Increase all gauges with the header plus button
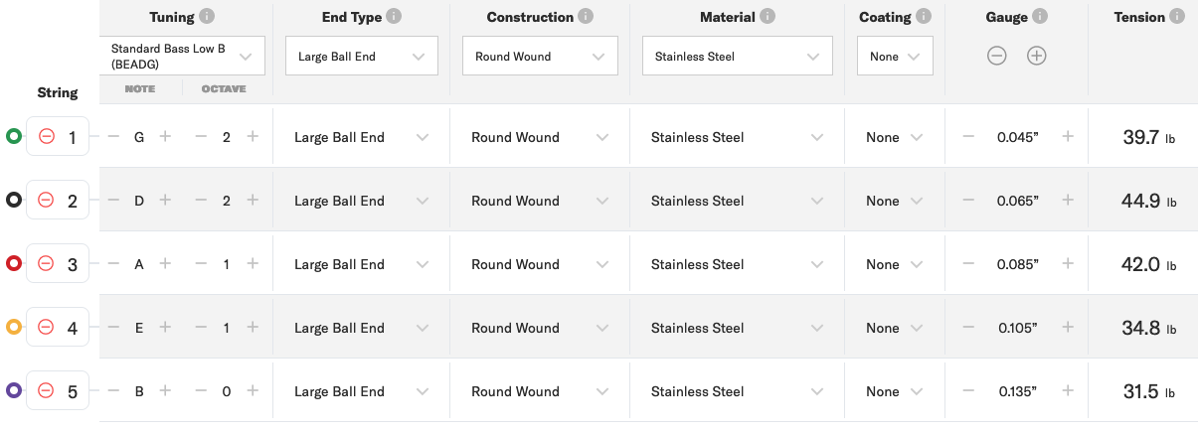This screenshot has height=434, width=1198. (x=1036, y=56)
